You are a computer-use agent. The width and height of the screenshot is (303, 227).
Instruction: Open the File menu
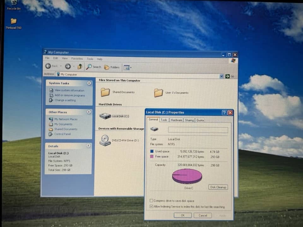tap(47, 58)
